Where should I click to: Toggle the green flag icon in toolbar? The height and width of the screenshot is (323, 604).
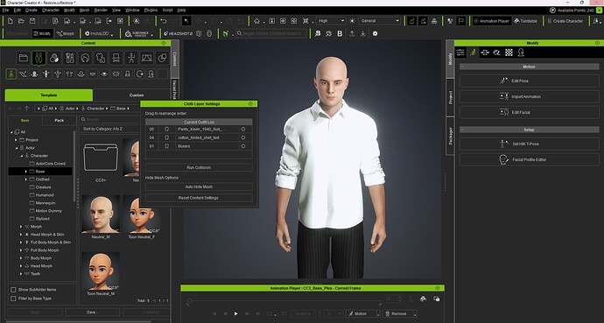(460, 21)
